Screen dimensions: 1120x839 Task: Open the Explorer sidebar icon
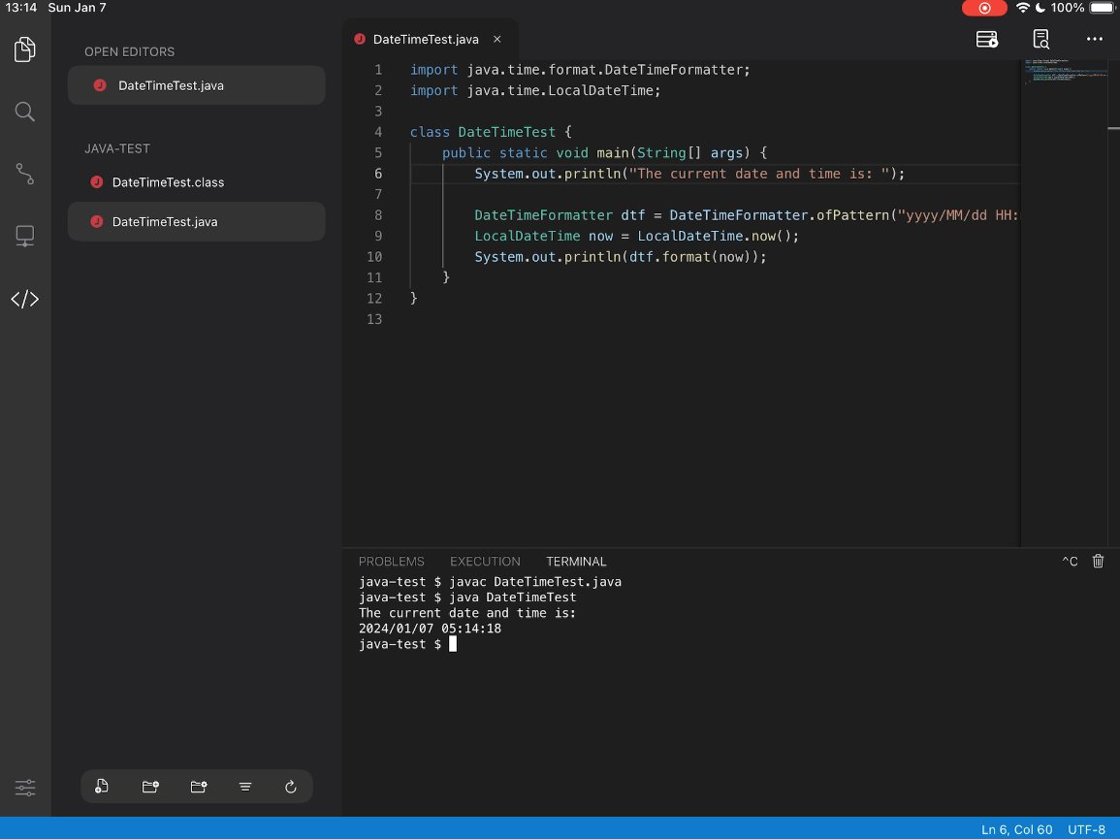(24, 48)
